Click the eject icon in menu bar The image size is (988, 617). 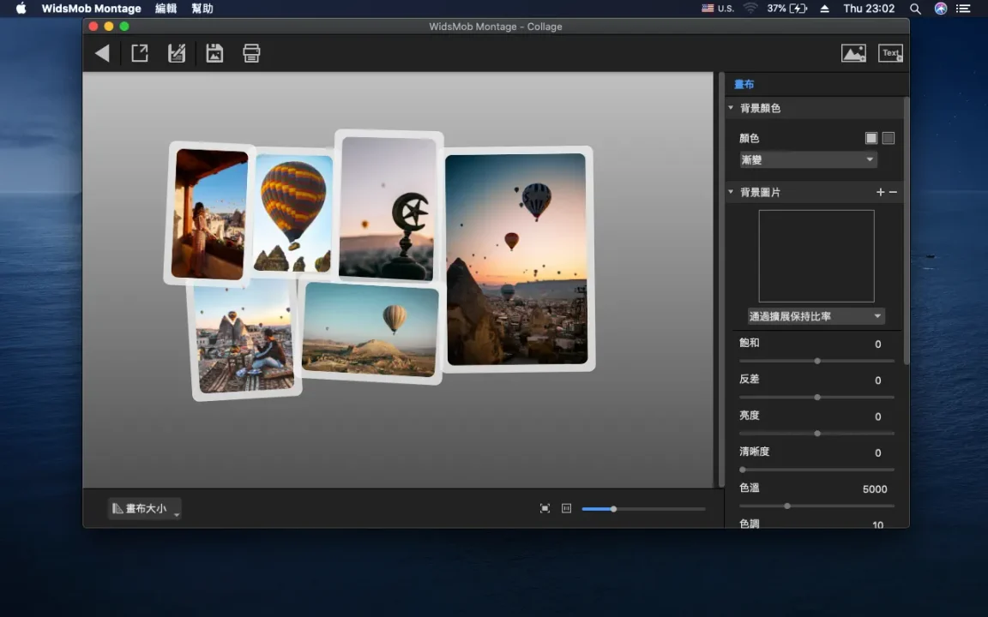coord(824,9)
